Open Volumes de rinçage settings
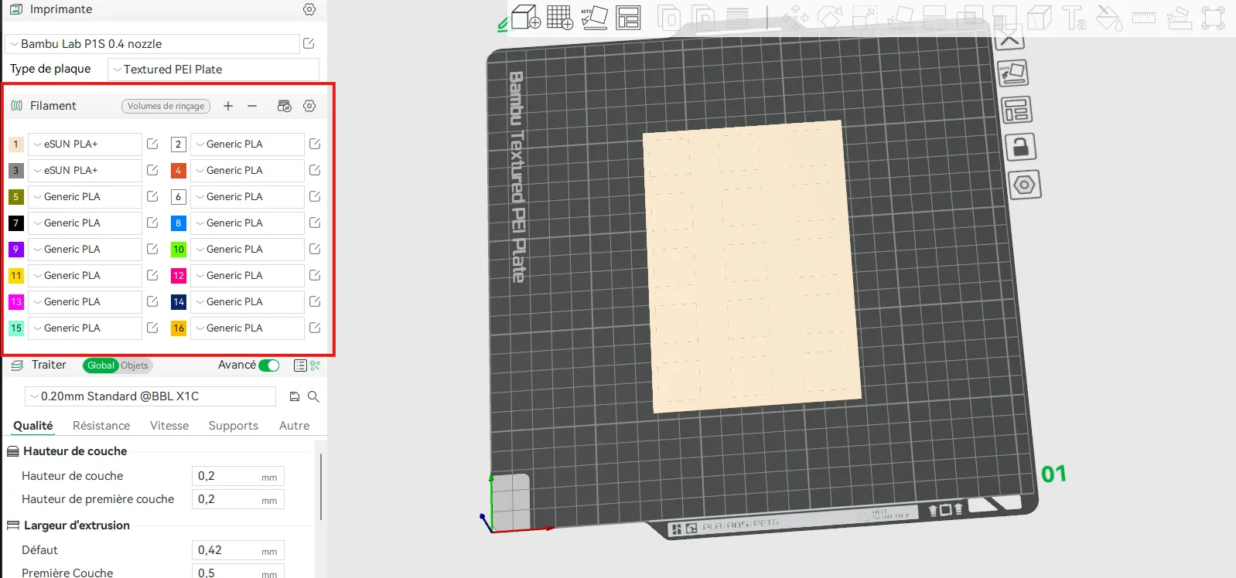 (x=166, y=106)
